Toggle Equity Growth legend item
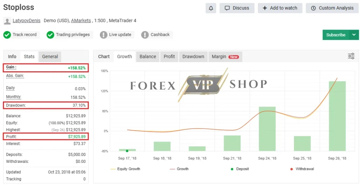The image size is (360, 185). point(126,169)
